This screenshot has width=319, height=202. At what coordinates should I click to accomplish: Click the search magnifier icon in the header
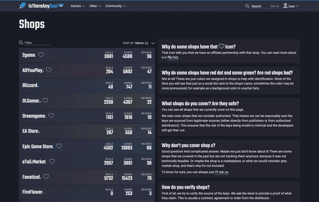(247, 6)
